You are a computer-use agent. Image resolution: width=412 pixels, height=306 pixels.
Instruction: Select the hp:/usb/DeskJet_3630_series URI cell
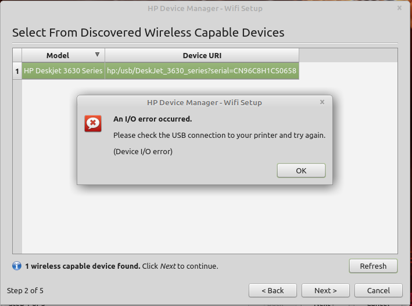click(x=202, y=71)
